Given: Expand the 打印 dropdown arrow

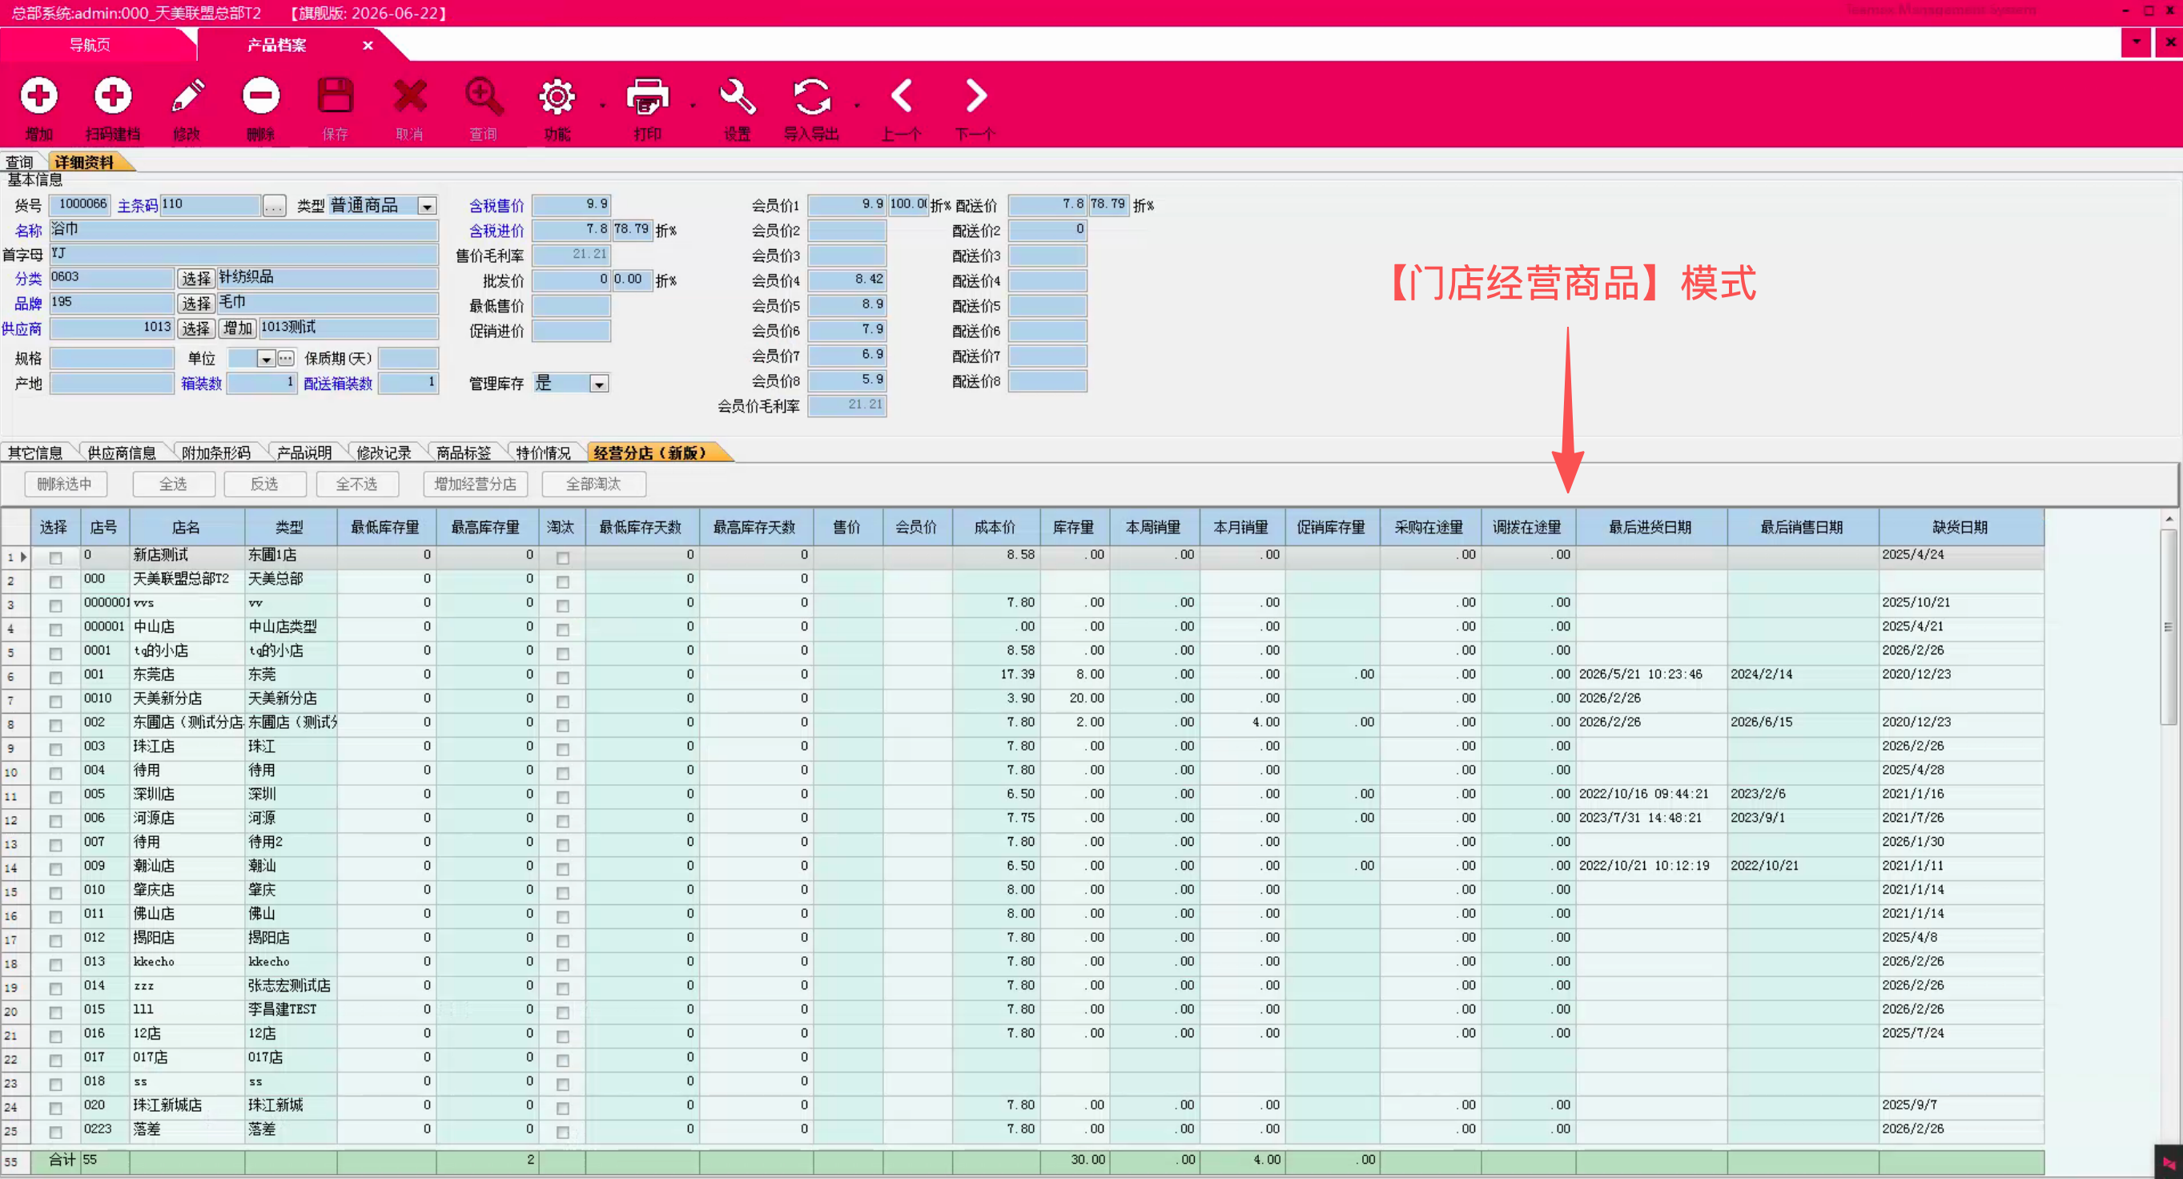Looking at the screenshot, I should [693, 106].
